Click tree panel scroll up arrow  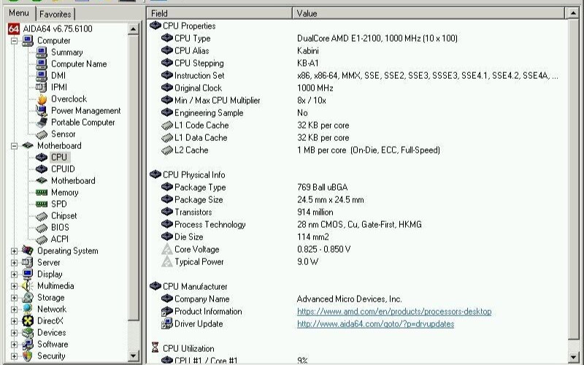(134, 29)
